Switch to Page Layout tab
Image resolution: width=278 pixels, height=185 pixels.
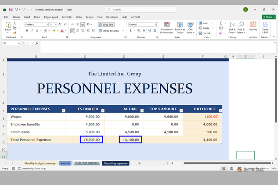point(51,17)
